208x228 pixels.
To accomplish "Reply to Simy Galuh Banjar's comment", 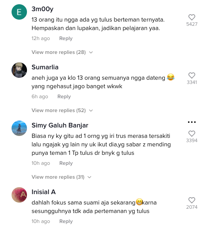I will [66, 163].
